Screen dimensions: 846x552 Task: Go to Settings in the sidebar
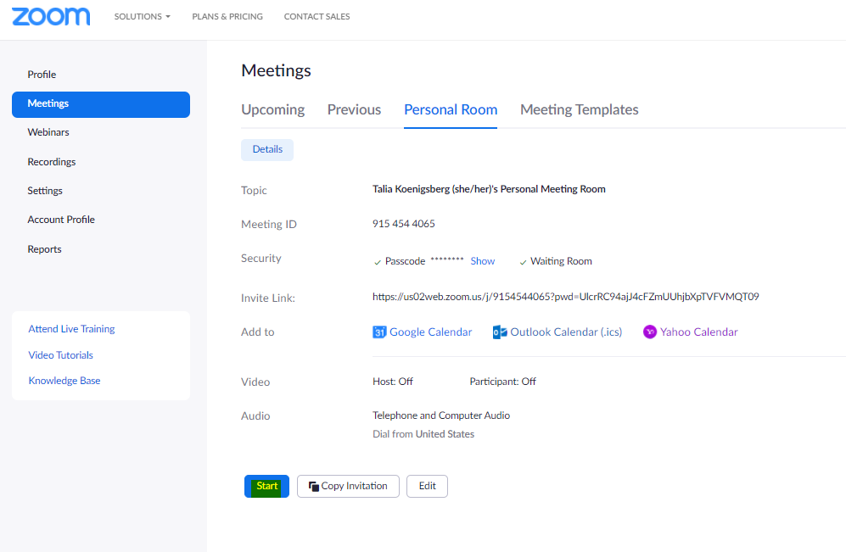tap(45, 191)
